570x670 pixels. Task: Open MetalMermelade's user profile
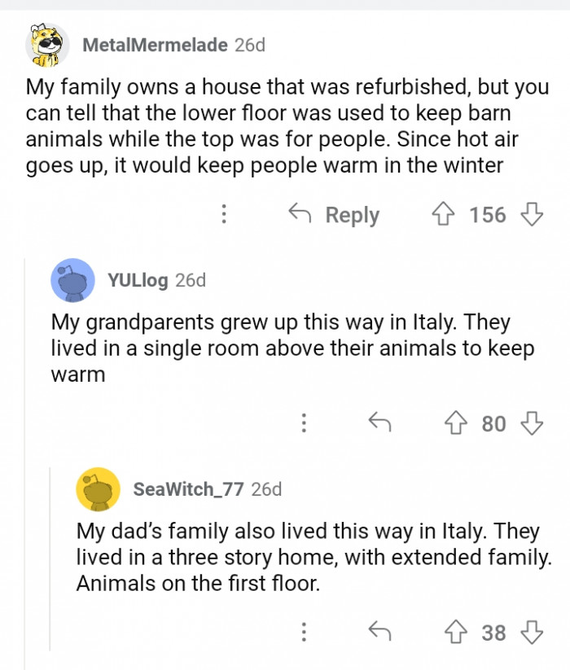point(155,45)
